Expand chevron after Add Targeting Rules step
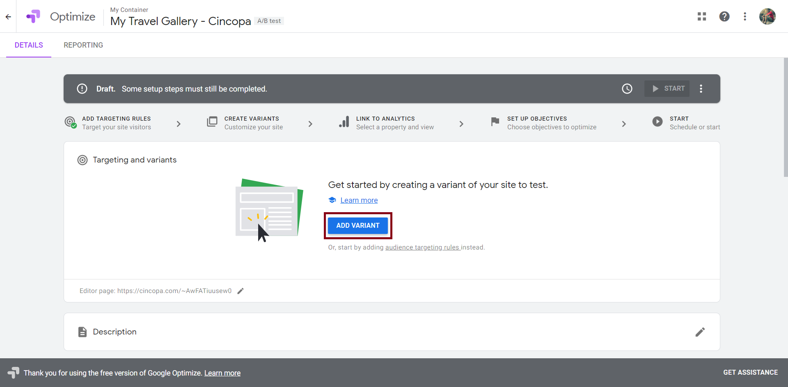The width and height of the screenshot is (788, 387). point(179,124)
